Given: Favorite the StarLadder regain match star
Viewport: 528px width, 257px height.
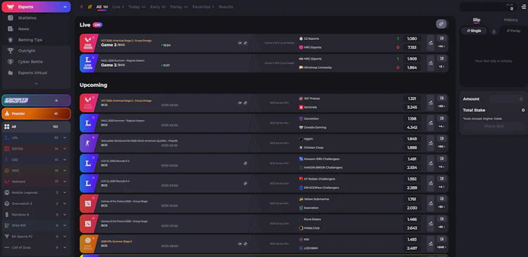Looking at the screenshot, I should (x=93, y=138).
